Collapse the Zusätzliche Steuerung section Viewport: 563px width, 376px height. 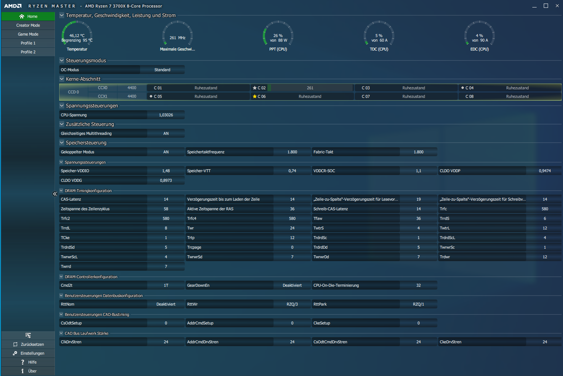click(x=62, y=124)
